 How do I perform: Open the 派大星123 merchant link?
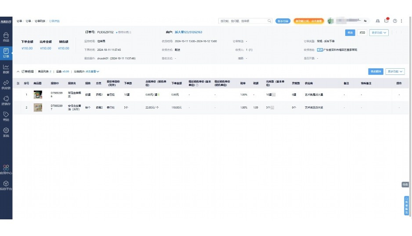point(188,32)
